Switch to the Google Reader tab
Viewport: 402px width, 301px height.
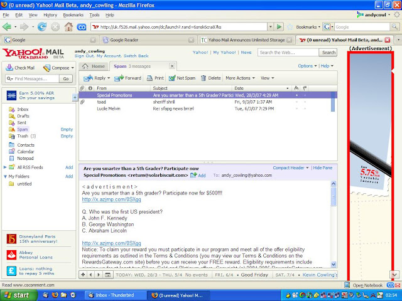[x=147, y=40]
